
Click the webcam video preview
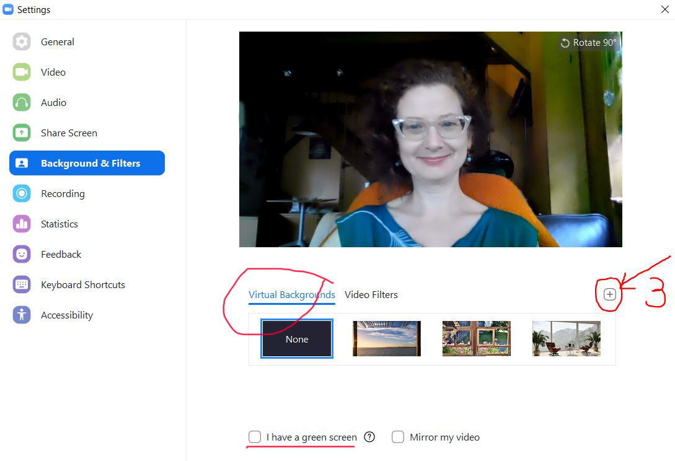(x=431, y=139)
